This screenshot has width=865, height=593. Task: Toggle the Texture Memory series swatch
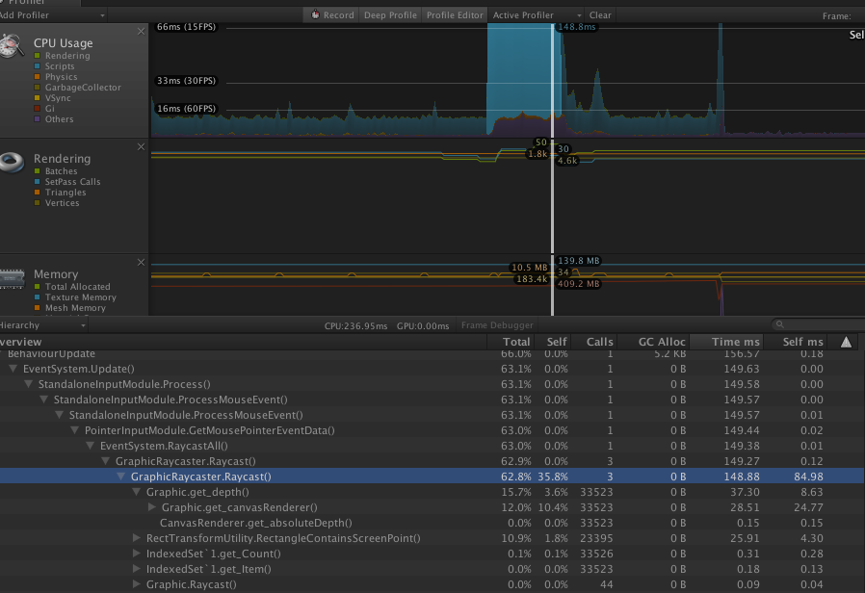tap(38, 297)
